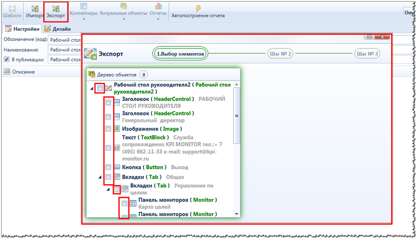This screenshot has width=419, height=241.
Task: Select the Панель мониторов Карта целей item
Action: point(177,203)
